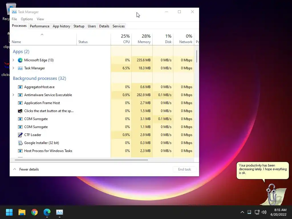Sort processes by Name column
Viewport: 292px width, 219px height.
[43, 39]
